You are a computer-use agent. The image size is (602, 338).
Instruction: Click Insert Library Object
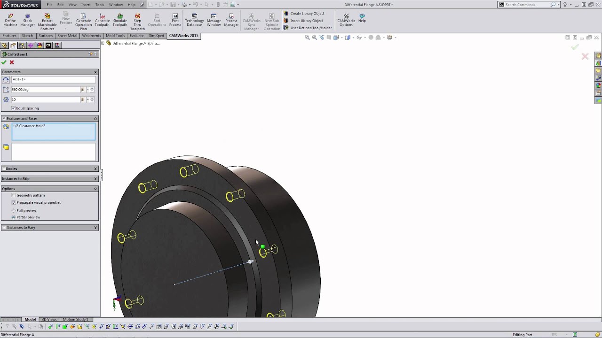pyautogui.click(x=303, y=21)
